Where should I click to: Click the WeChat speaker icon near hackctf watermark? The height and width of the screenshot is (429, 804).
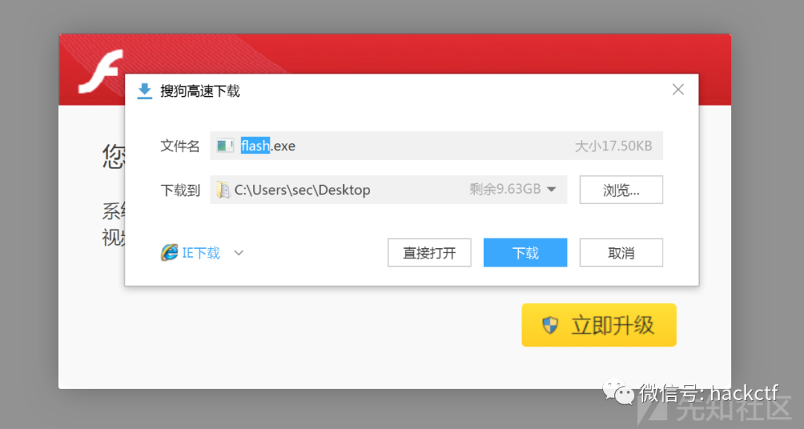point(616,390)
